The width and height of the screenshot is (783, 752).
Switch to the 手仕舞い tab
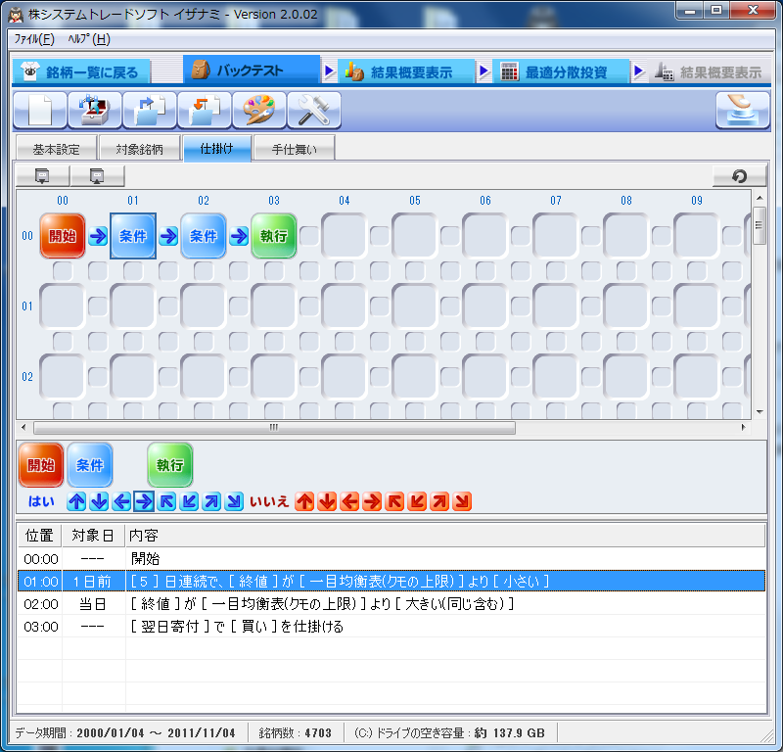pos(295,149)
